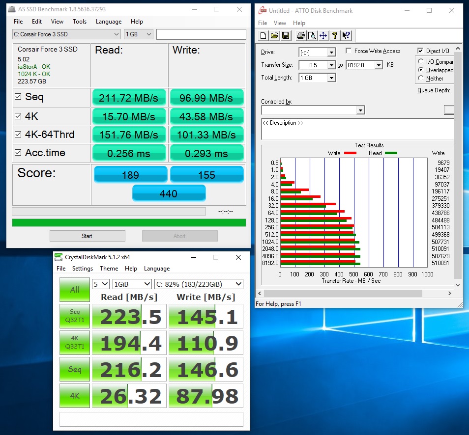Open the Edit menu in AS SSD
Image resolution: width=469 pixels, height=435 pixels.
tap(37, 22)
